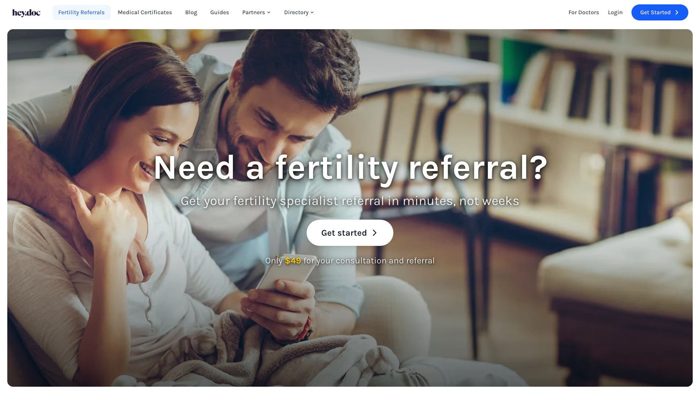The image size is (700, 394).
Task: Open the Guides link
Action: (x=219, y=12)
